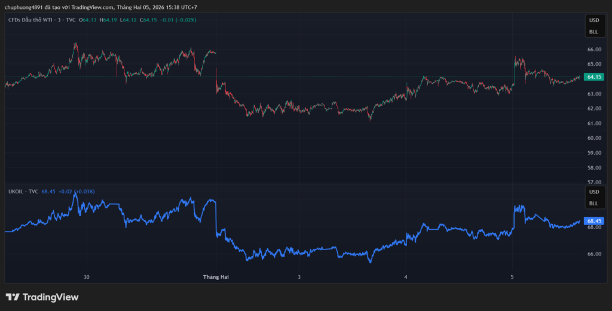Click the BLL unit button on UKOIL pane
The width and height of the screenshot is (612, 311).
pyautogui.click(x=593, y=204)
